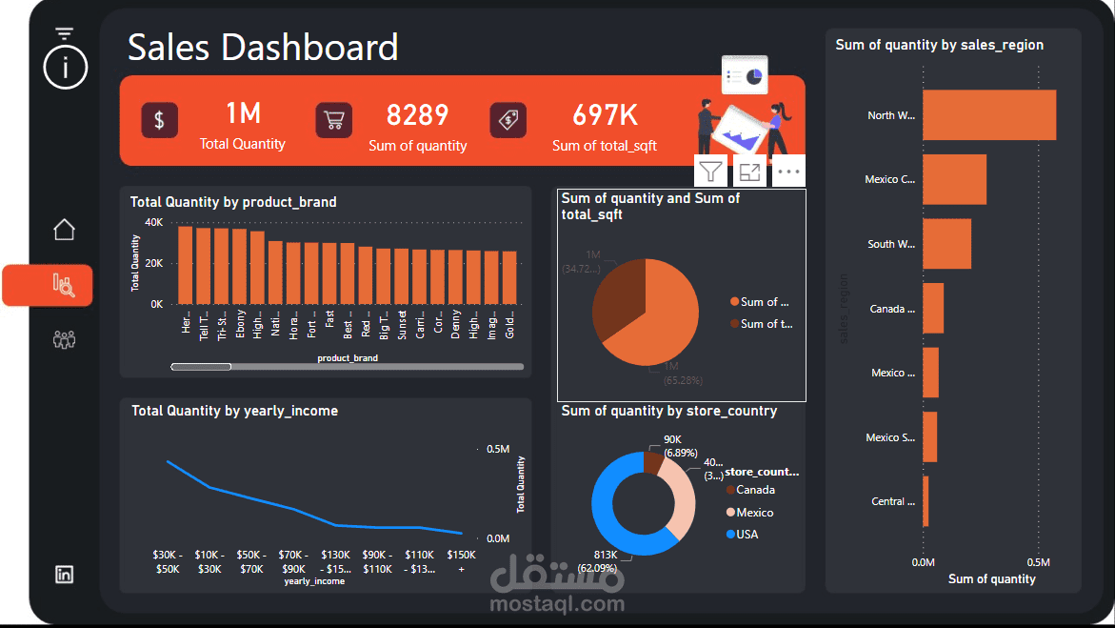Open the More options ellipsis menu
1115x628 pixels.
tap(787, 171)
